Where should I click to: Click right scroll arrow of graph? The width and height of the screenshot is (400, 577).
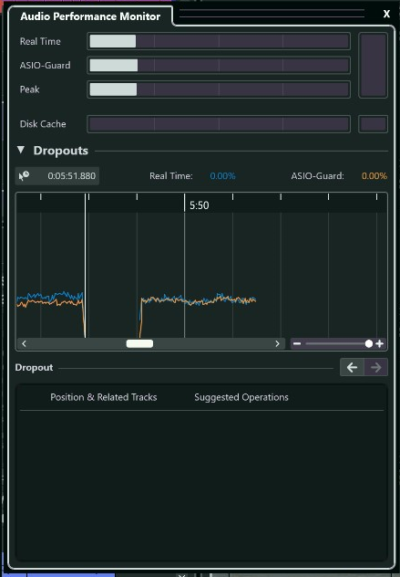(x=277, y=343)
